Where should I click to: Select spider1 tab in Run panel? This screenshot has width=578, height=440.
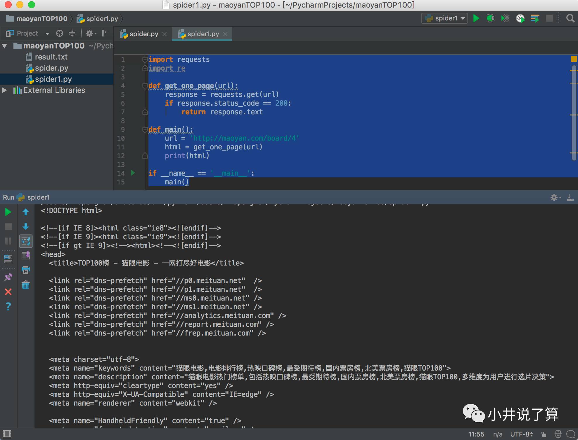(34, 198)
